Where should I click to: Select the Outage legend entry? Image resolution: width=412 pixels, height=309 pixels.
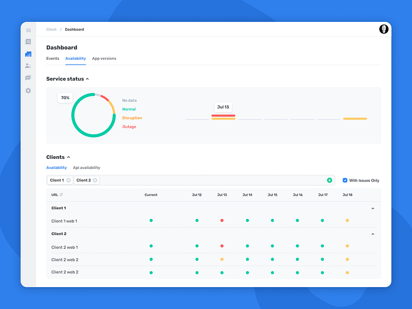click(129, 127)
